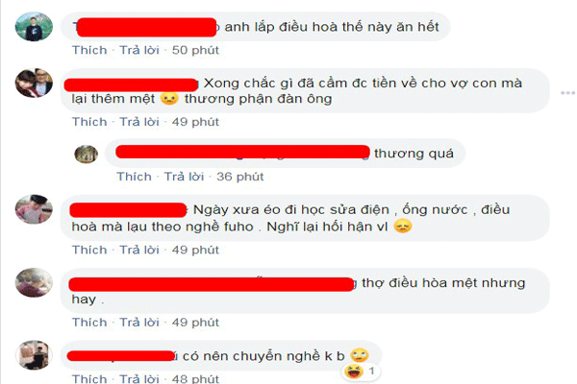577x384 pixels.
Task: Open the three-dot options menu beside the second comment
Action: point(567,93)
